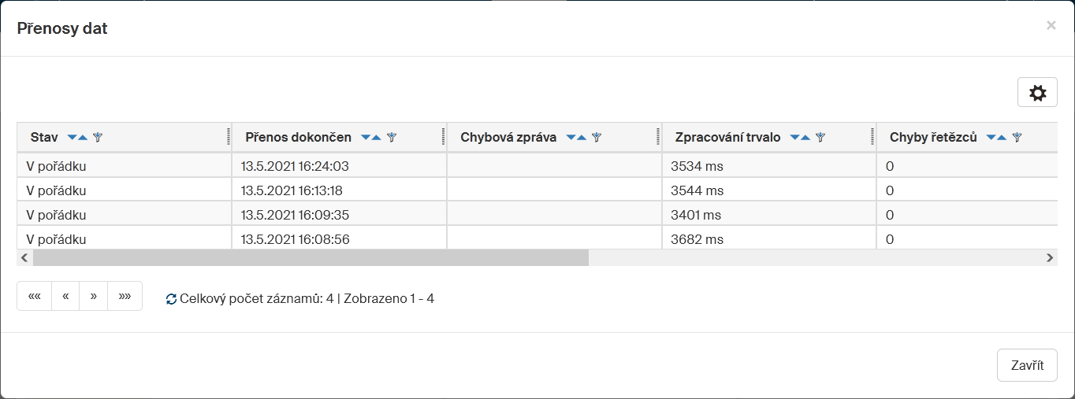Screen dimensions: 1075x399
Task: Open filter for Zpracování trvalo column
Action: coord(820,138)
